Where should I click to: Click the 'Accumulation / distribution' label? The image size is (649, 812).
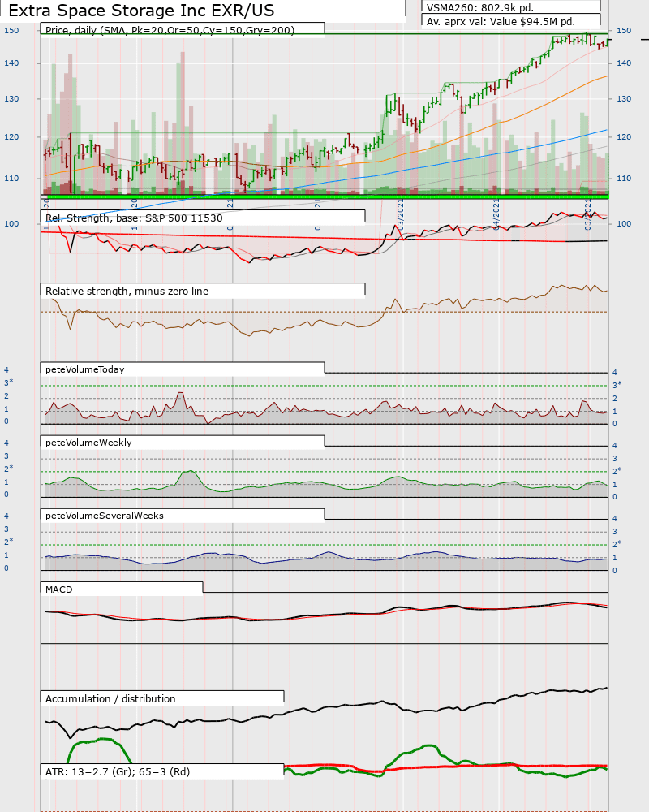pyautogui.click(x=110, y=698)
